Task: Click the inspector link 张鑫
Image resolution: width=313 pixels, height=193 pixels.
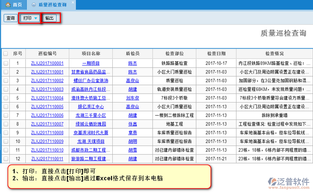Action: click(133, 124)
